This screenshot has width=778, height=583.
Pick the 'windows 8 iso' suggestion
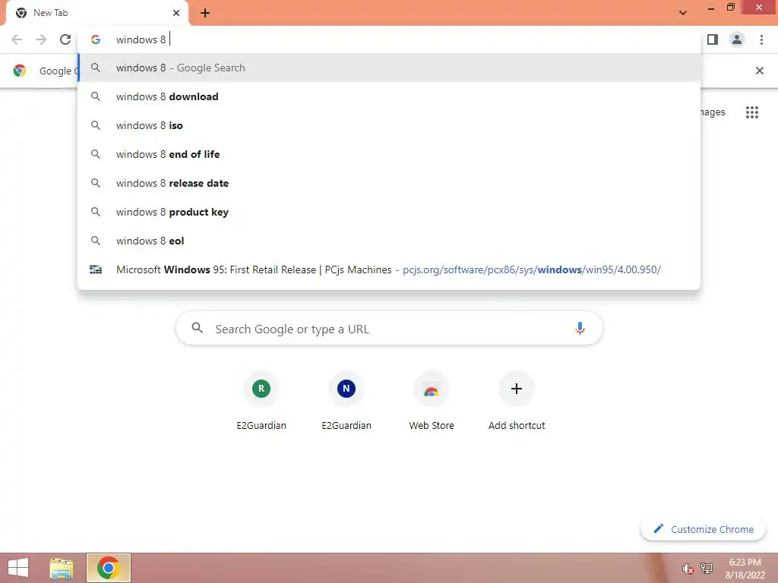tap(389, 125)
